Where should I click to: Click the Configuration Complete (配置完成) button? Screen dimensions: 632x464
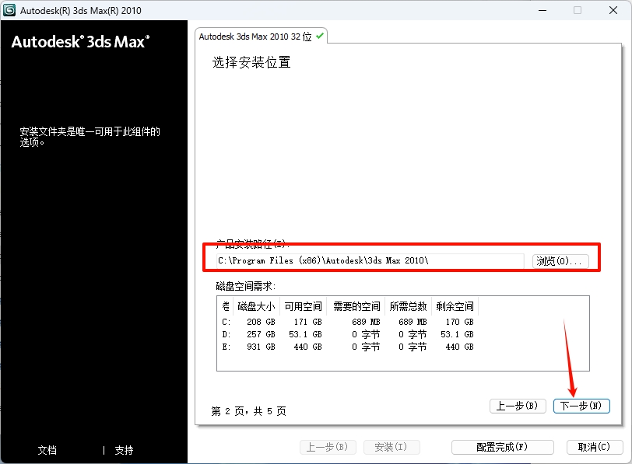(502, 447)
